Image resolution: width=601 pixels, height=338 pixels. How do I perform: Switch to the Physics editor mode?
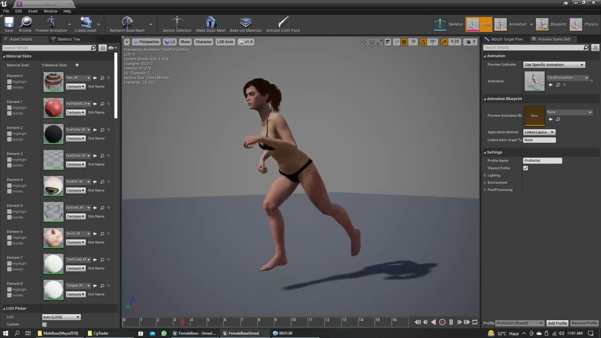point(583,24)
